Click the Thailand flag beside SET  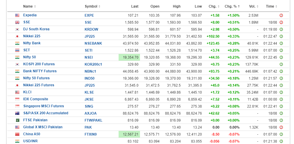[x=17, y=50]
